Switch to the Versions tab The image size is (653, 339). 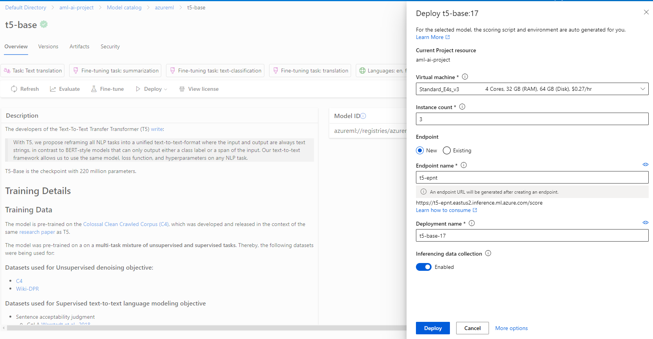click(x=48, y=46)
